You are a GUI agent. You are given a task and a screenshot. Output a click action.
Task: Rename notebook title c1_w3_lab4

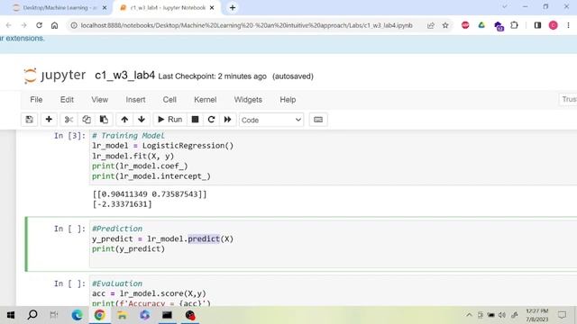(x=124, y=76)
